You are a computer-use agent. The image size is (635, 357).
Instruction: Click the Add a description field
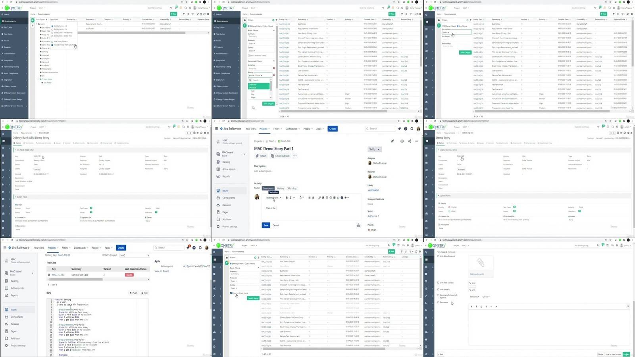click(x=264, y=171)
